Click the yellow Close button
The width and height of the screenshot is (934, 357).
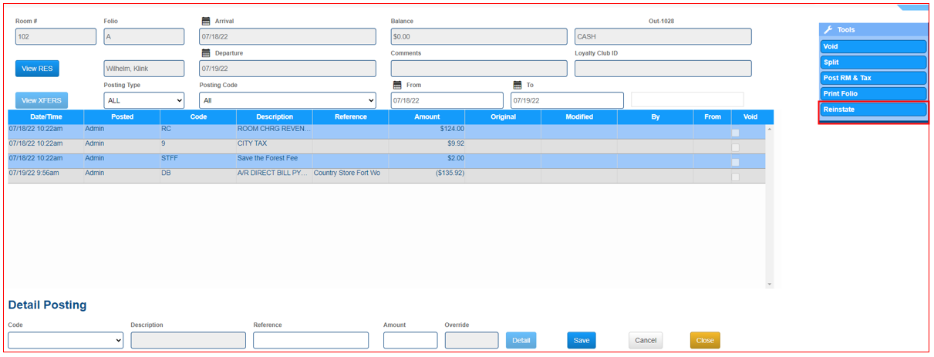pyautogui.click(x=704, y=340)
